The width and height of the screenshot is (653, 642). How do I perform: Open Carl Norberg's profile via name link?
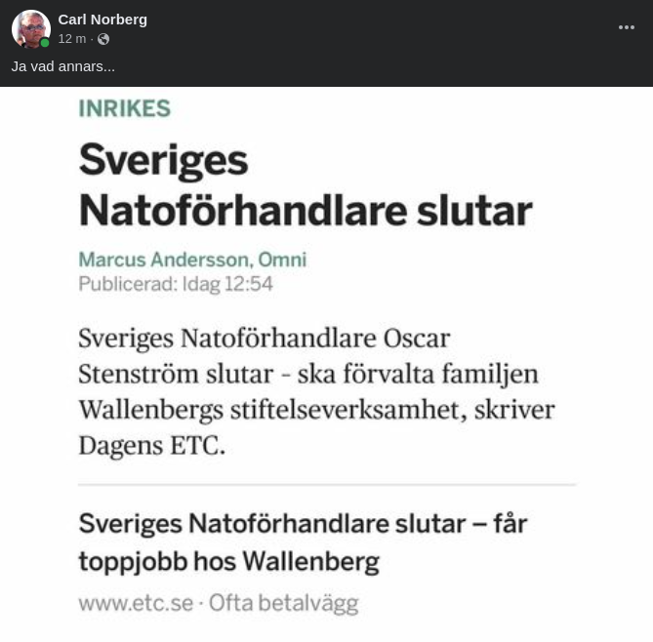[102, 20]
